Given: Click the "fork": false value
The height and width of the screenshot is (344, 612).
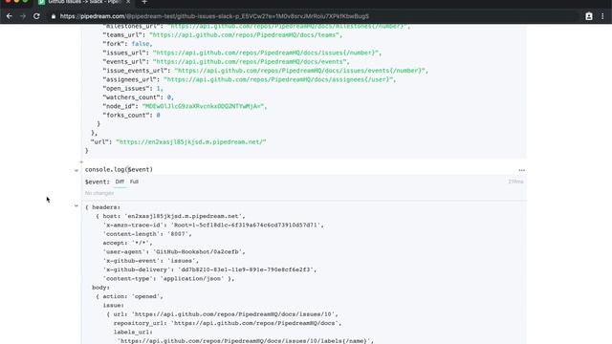Looking at the screenshot, I should click(x=140, y=44).
